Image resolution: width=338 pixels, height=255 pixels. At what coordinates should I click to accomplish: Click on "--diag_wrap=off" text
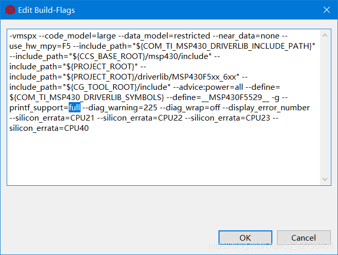pyautogui.click(x=190, y=108)
